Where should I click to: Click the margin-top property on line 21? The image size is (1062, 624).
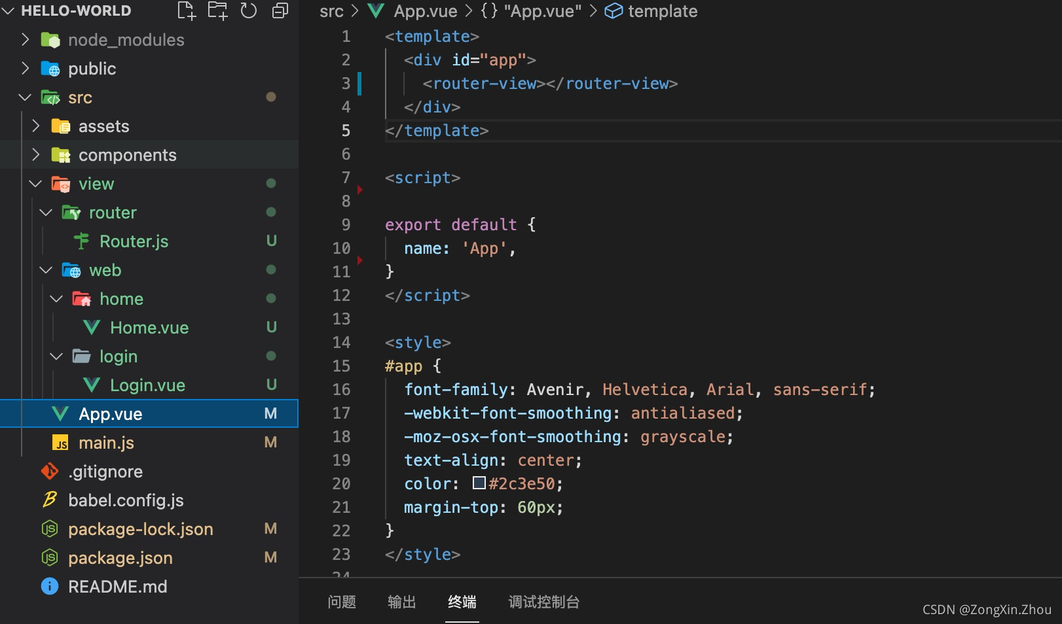pos(451,508)
